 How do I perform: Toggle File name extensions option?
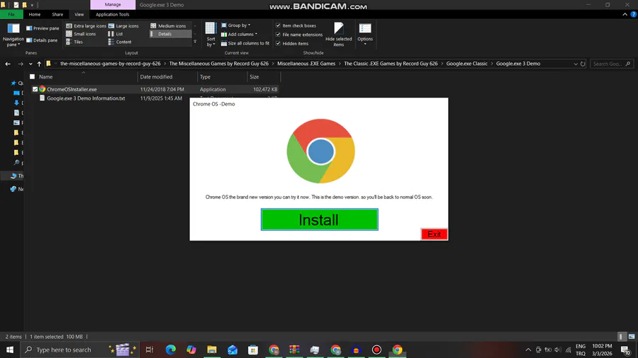tap(299, 35)
